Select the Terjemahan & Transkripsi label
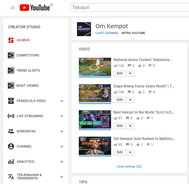The image size is (189, 184). pyautogui.click(x=29, y=176)
